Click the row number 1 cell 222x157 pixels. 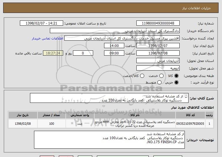click(209, 124)
